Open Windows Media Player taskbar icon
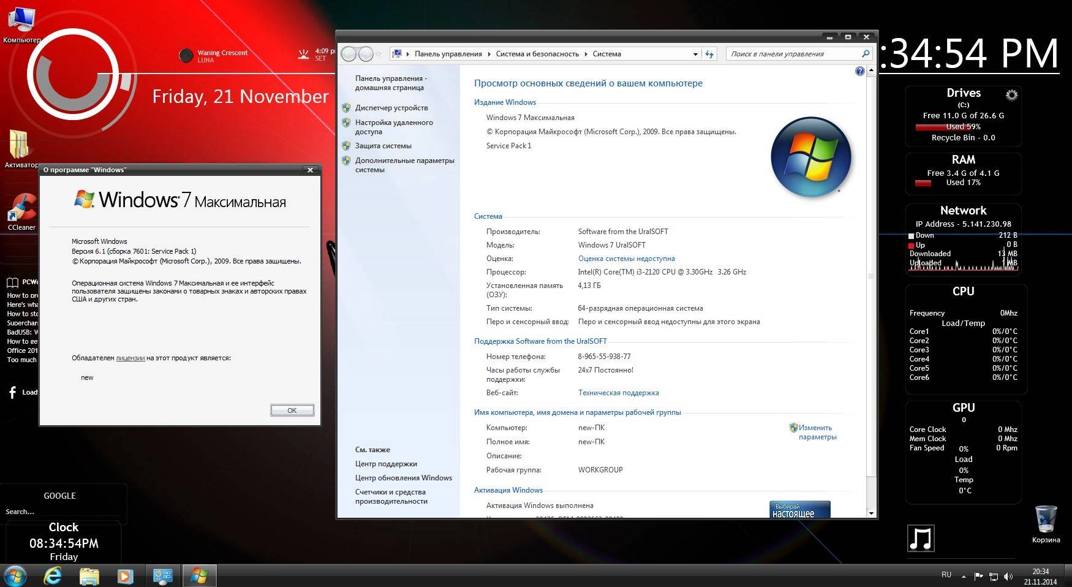The image size is (1072, 587). coord(125,576)
